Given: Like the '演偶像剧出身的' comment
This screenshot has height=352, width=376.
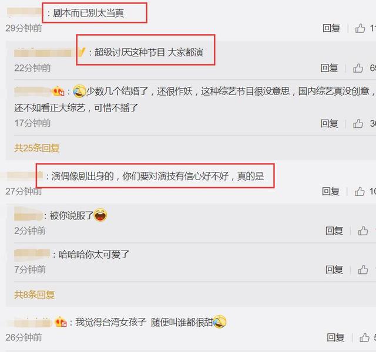Looking at the screenshot, I should click(x=360, y=191).
